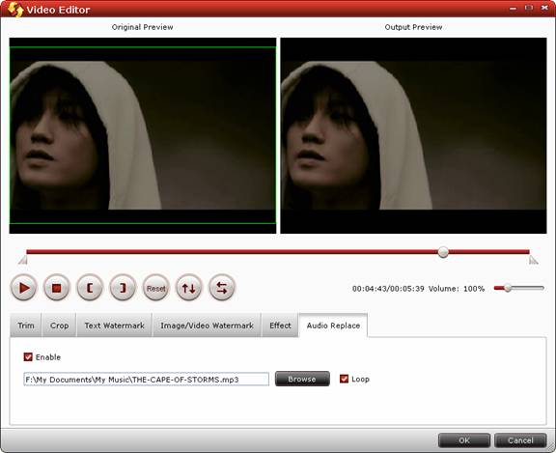Minimize the Video Editor window

click(x=513, y=8)
